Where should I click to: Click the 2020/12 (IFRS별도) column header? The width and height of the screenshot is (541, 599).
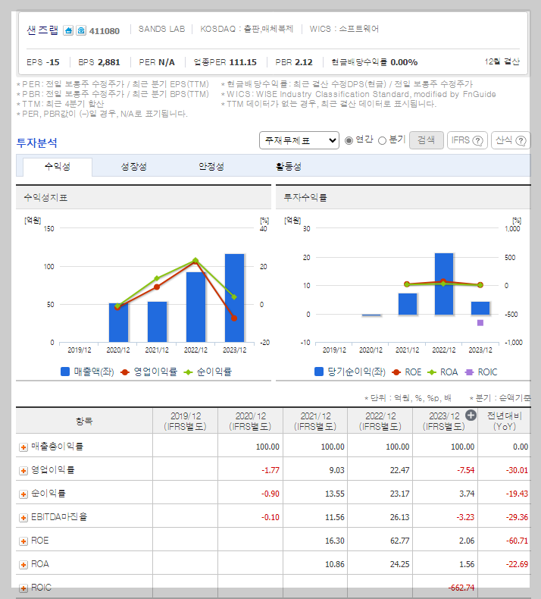[250, 421]
